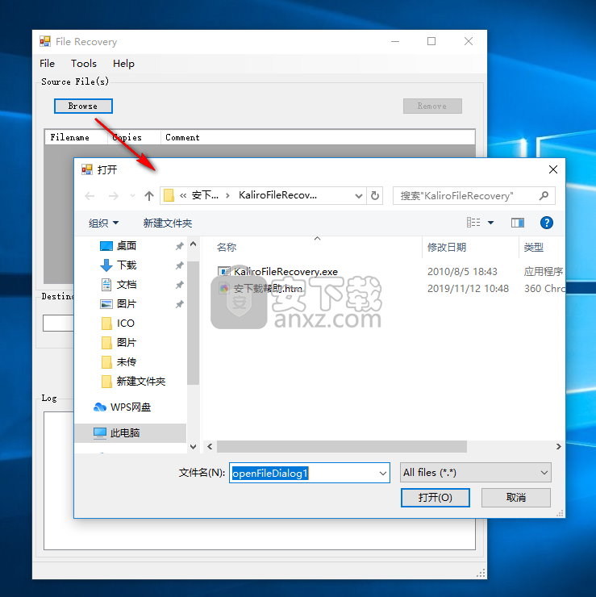
Task: Select WPS网盘 in the navigation pane
Action: [x=131, y=407]
